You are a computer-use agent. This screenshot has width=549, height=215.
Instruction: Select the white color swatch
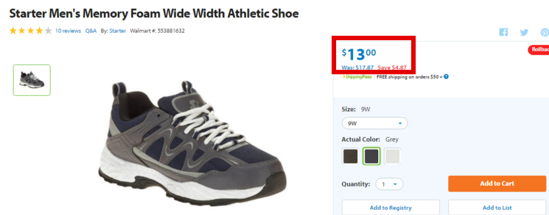click(x=392, y=156)
